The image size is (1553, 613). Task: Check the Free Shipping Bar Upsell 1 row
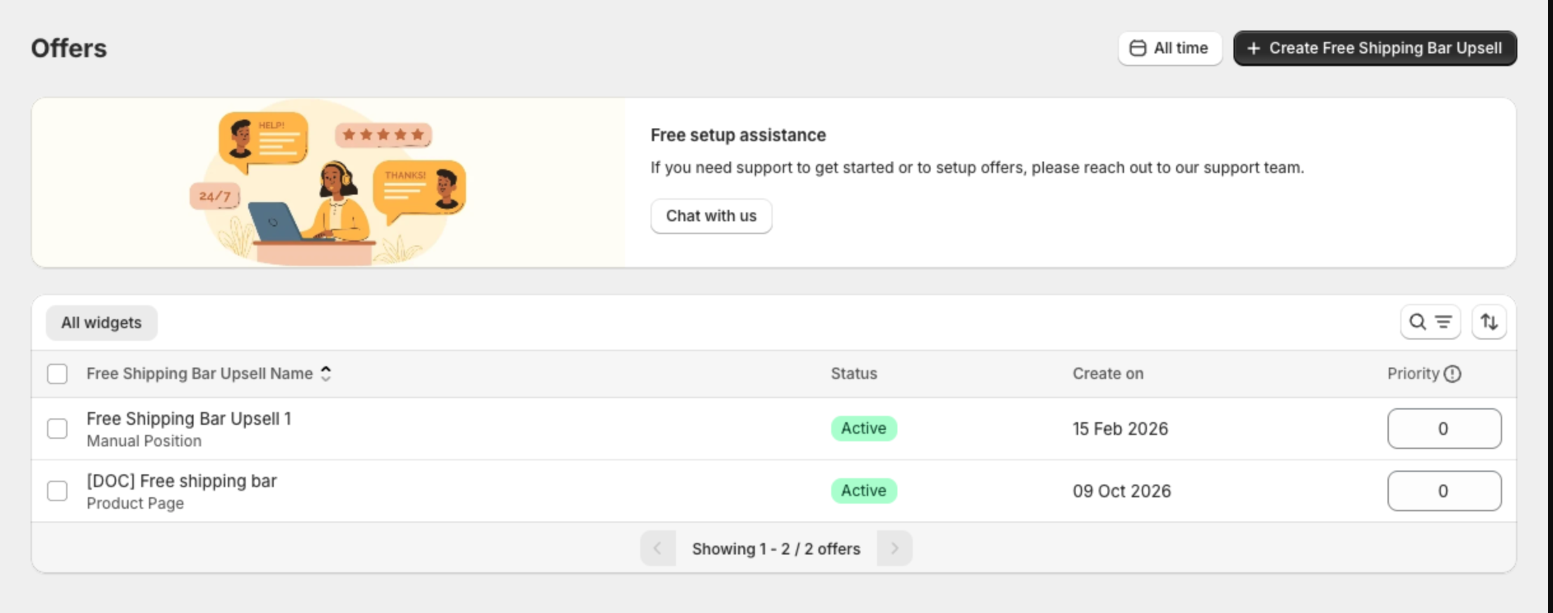tap(57, 429)
